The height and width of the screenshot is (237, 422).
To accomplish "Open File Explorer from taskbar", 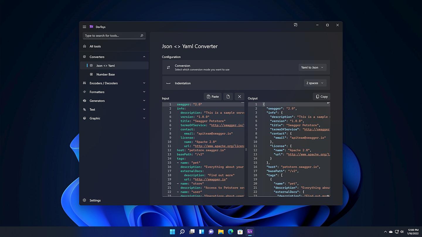I will tap(221, 232).
